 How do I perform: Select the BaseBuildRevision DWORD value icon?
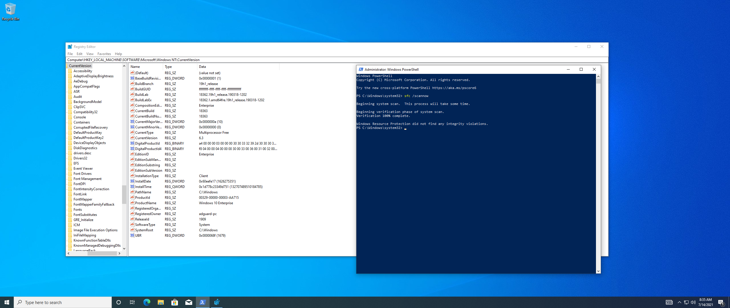point(132,78)
